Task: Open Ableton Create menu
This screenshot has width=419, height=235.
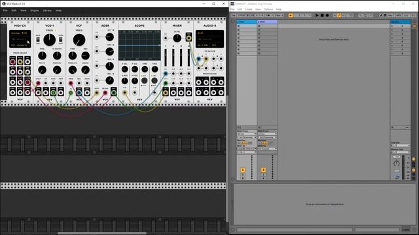Action: pos(248,9)
